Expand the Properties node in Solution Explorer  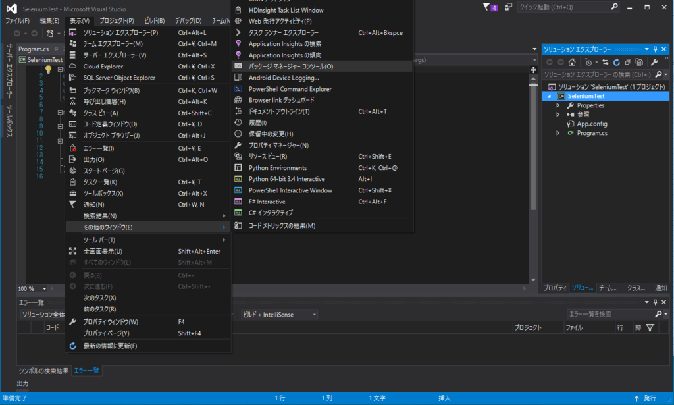point(558,105)
